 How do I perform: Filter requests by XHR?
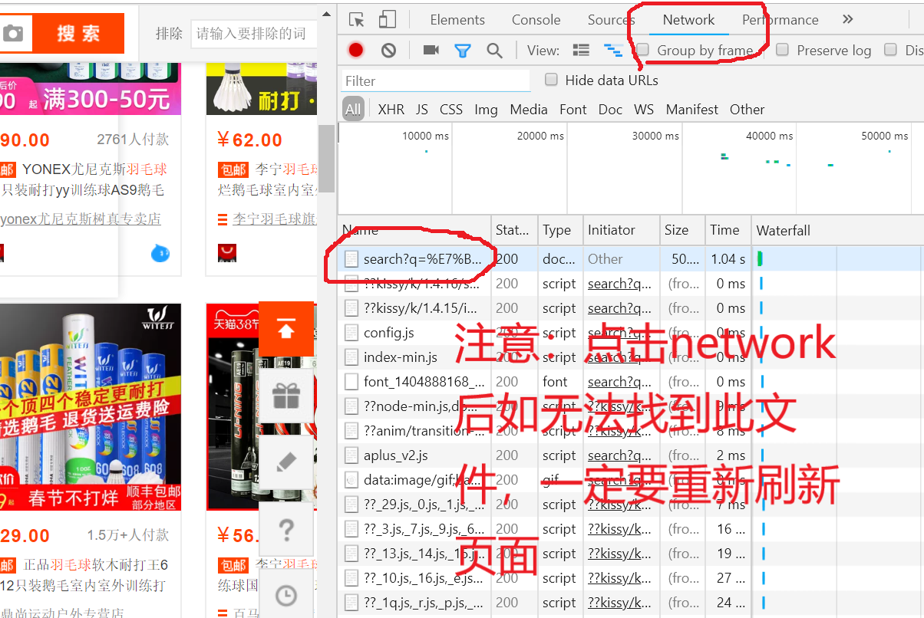[391, 110]
